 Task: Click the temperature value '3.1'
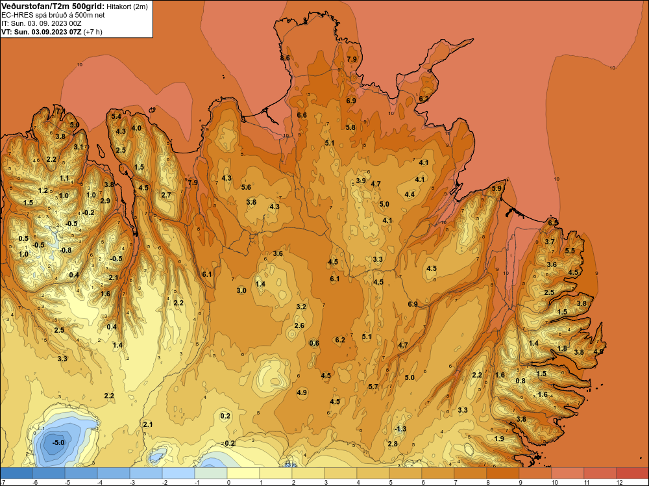tap(79, 147)
